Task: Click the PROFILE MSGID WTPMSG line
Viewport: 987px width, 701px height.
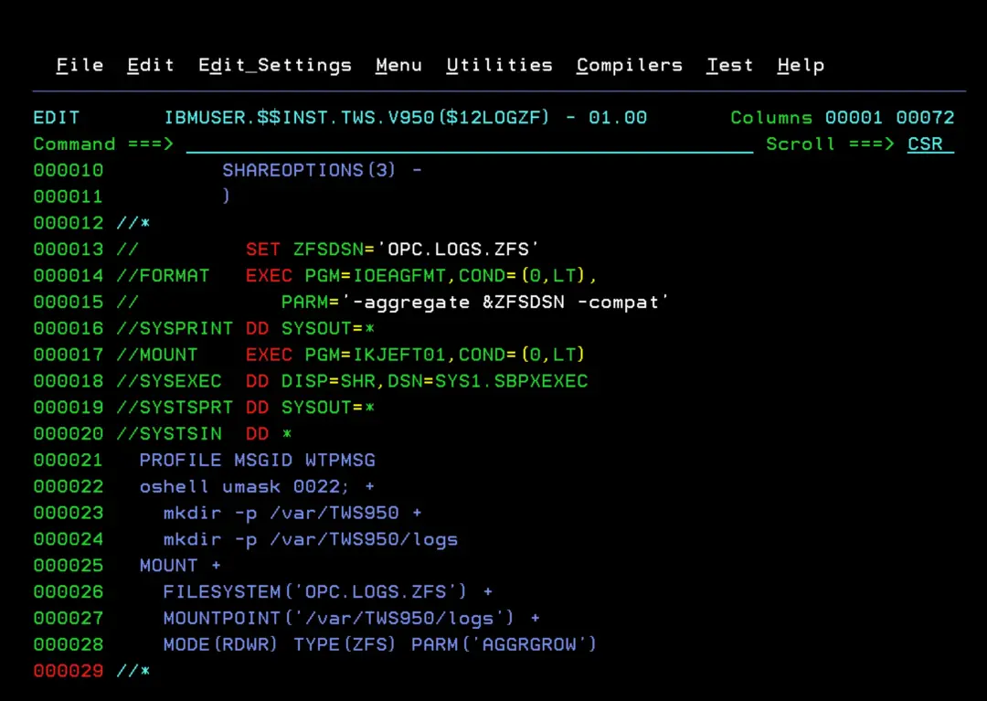Action: coord(258,462)
